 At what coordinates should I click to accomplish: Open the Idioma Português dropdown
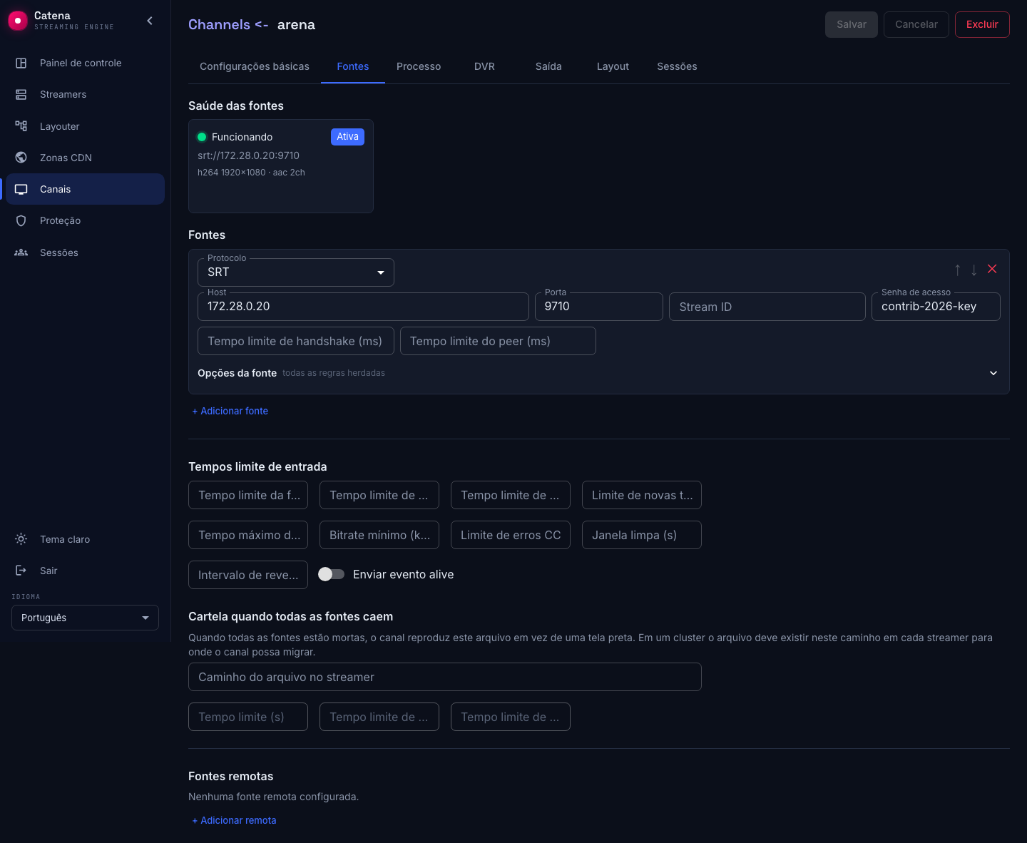[x=85, y=618]
